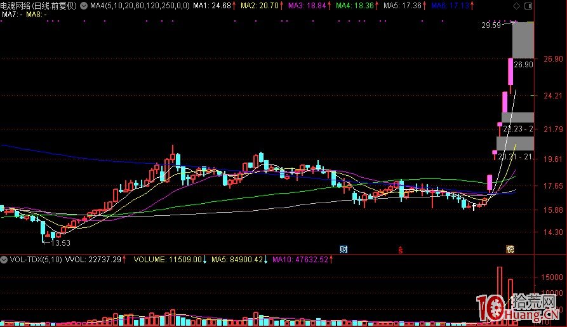Click the 14.30 price axis label
Viewport: 567px width, 327px height.
click(x=553, y=232)
